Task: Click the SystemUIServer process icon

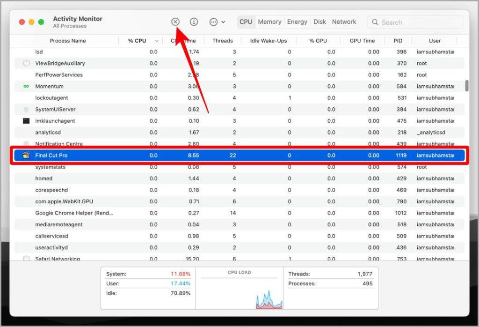Action: (26, 109)
